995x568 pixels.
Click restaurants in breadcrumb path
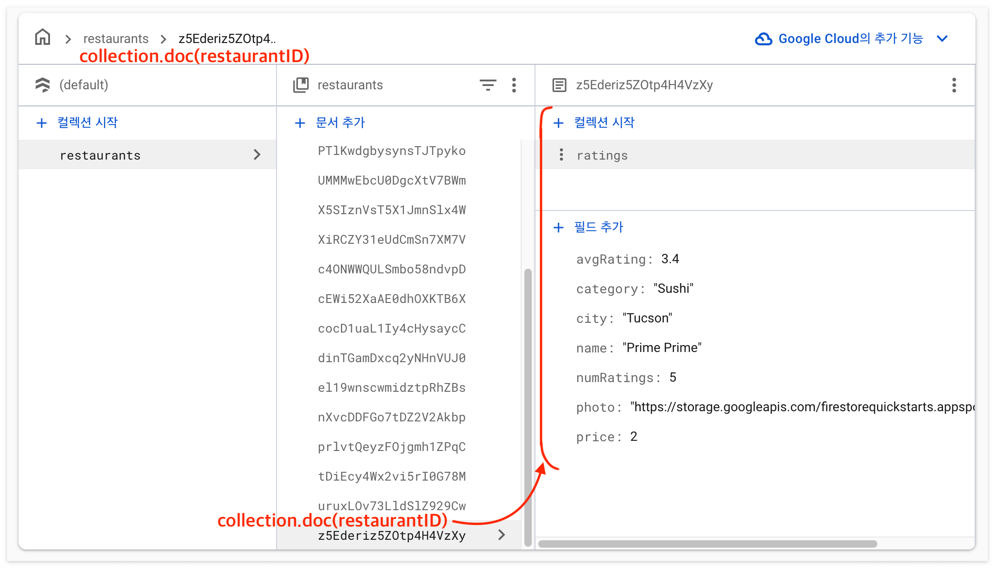116,39
